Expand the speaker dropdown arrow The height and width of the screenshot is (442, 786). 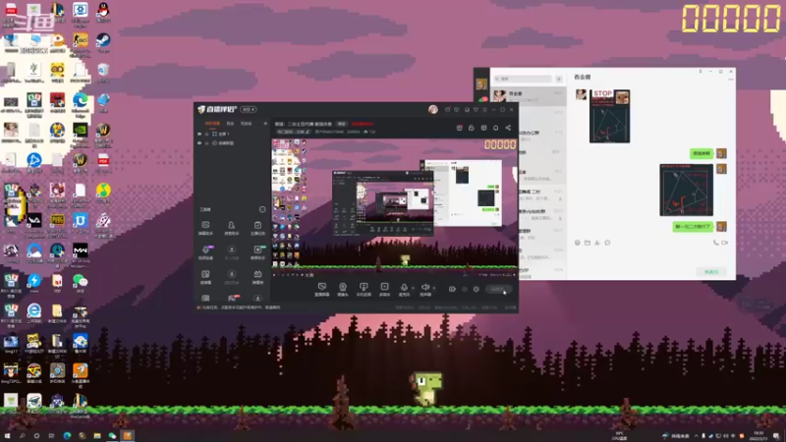point(434,288)
